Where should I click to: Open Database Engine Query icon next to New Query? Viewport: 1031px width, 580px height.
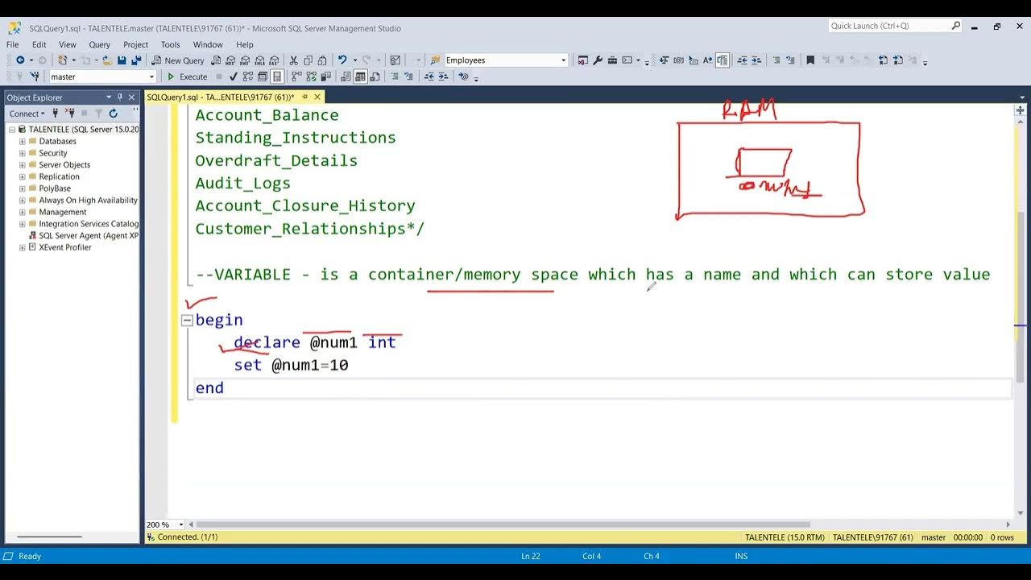pos(217,60)
